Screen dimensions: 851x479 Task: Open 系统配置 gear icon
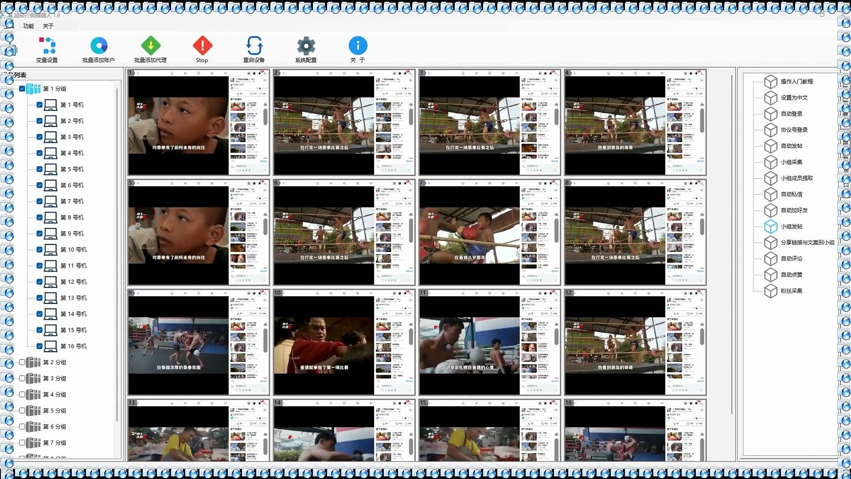tap(306, 46)
